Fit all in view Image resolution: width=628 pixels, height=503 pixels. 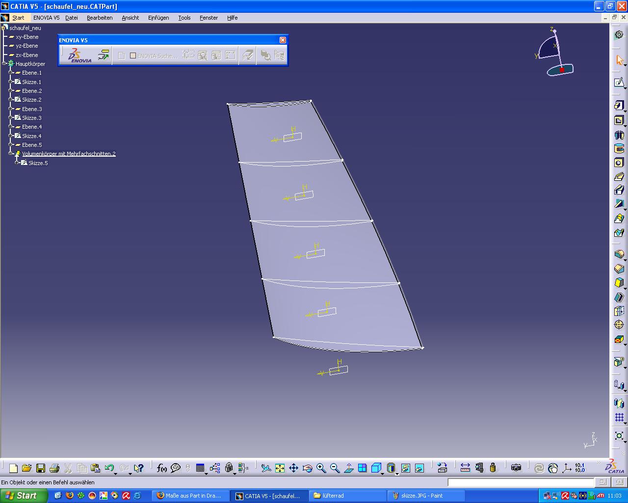(x=280, y=468)
